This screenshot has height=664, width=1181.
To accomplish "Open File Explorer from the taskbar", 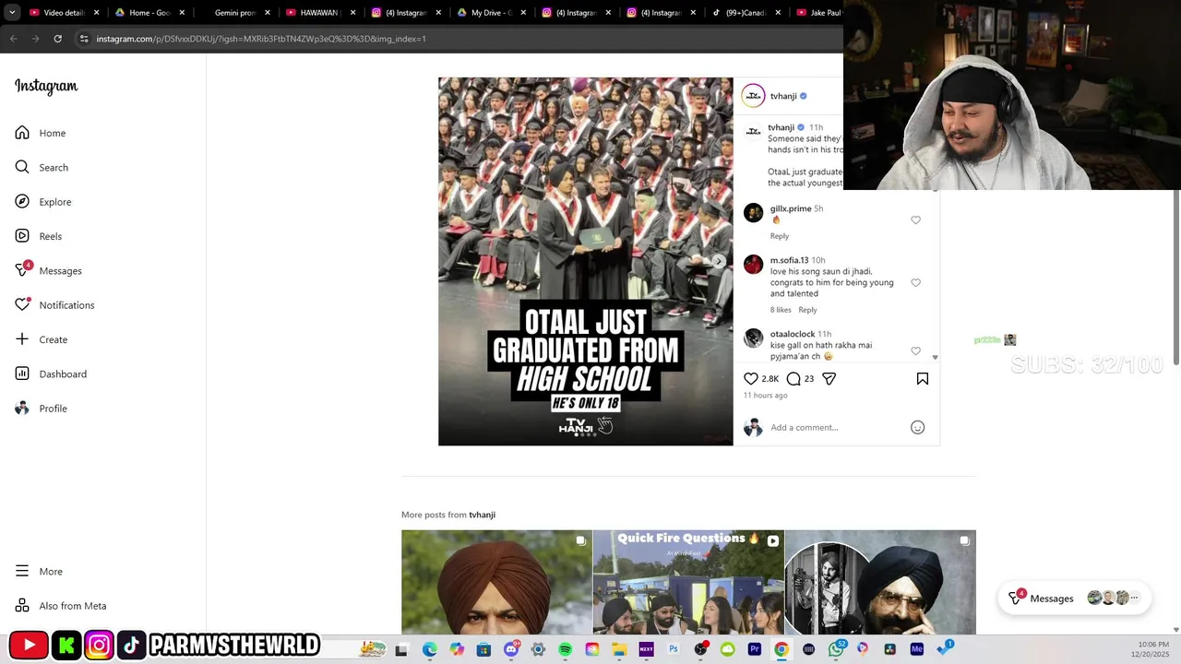I will 619,649.
